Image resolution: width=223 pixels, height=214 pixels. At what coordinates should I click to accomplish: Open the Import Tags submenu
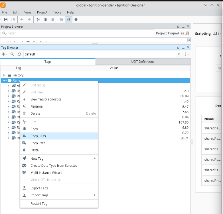59,195
